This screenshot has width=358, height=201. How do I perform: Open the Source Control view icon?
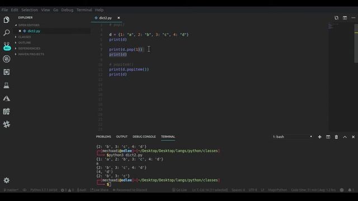7,46
